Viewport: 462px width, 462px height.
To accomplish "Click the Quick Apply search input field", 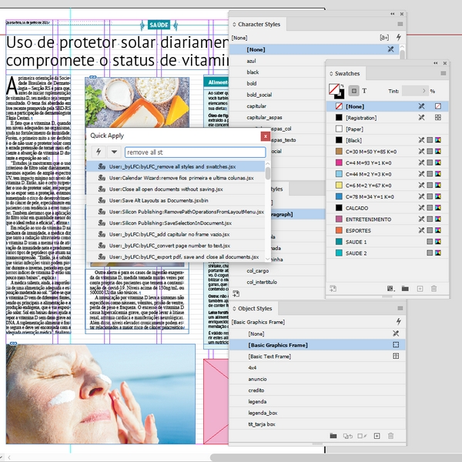I will [x=195, y=152].
